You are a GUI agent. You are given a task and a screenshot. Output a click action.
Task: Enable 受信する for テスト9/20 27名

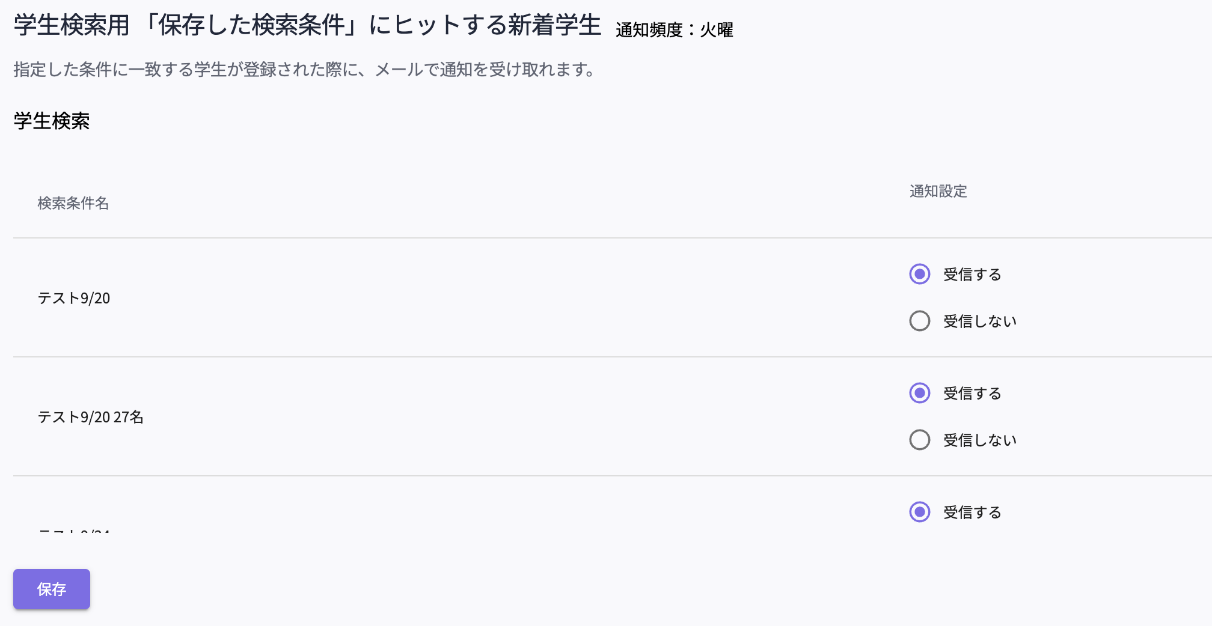pyautogui.click(x=919, y=394)
